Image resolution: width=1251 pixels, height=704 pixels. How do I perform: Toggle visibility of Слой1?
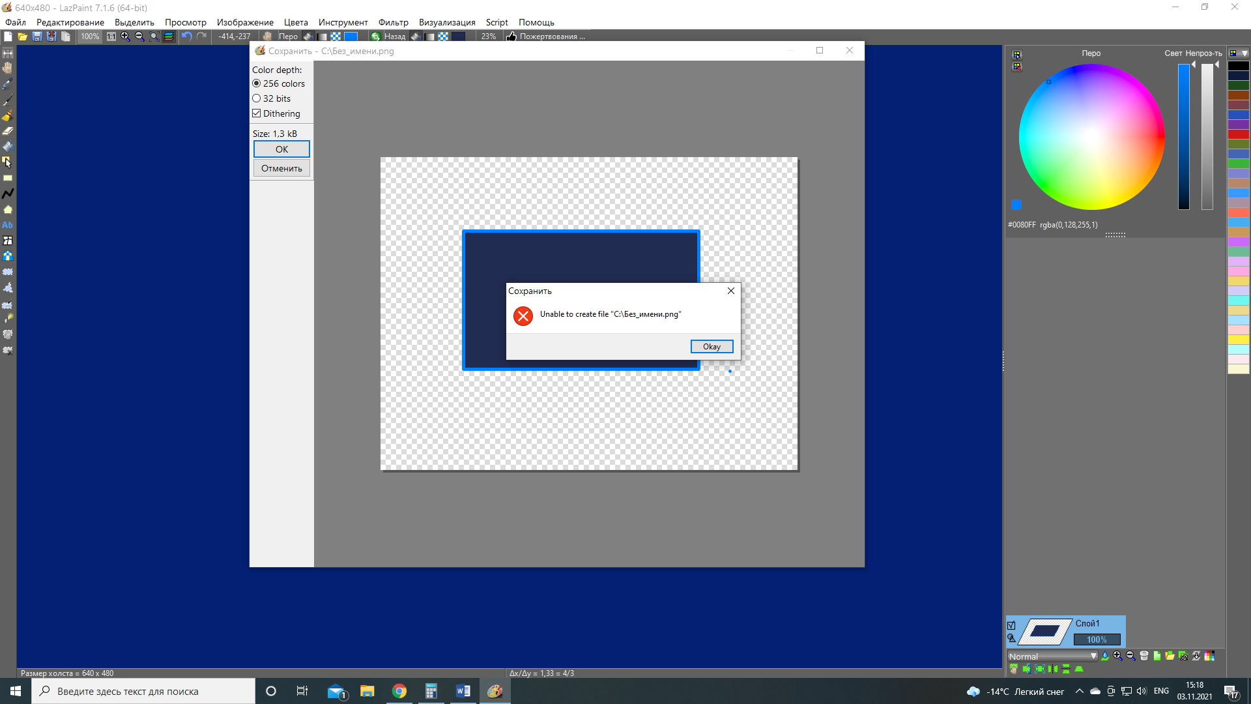pyautogui.click(x=1012, y=624)
